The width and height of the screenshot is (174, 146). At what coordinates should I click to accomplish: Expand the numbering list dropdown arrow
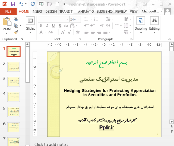click(x=101, y=19)
